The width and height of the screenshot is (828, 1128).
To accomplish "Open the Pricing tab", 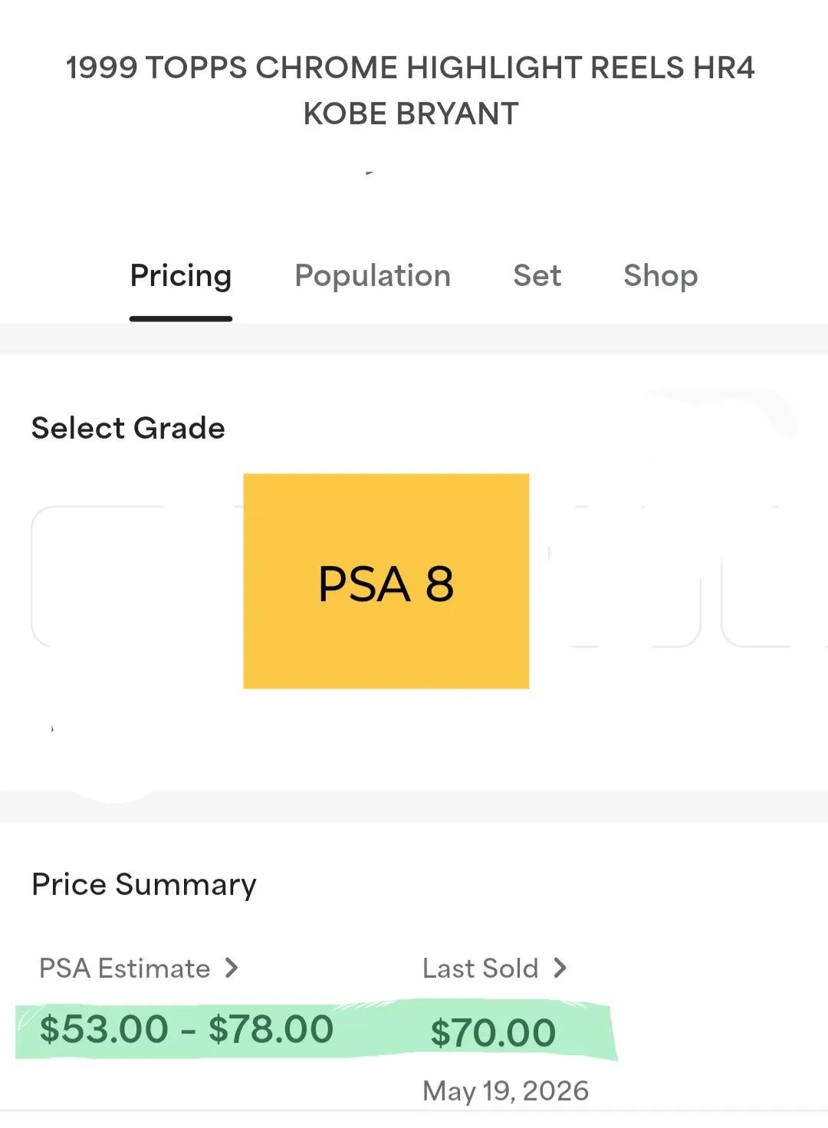I will tap(181, 276).
